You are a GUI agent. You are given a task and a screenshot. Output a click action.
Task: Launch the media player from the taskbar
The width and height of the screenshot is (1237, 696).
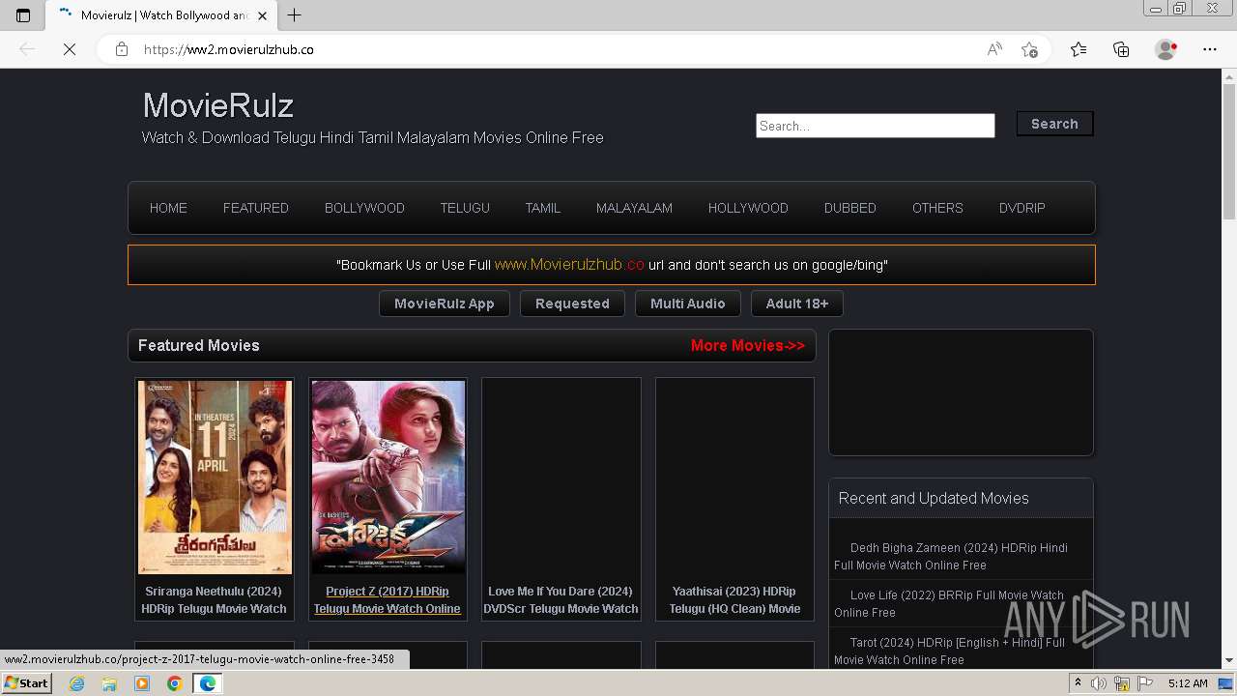(x=142, y=683)
